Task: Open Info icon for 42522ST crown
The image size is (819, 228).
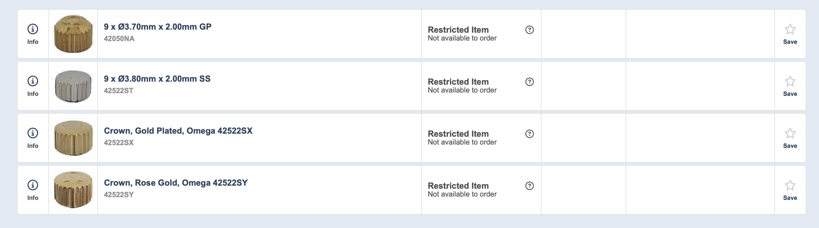Action: pyautogui.click(x=33, y=81)
